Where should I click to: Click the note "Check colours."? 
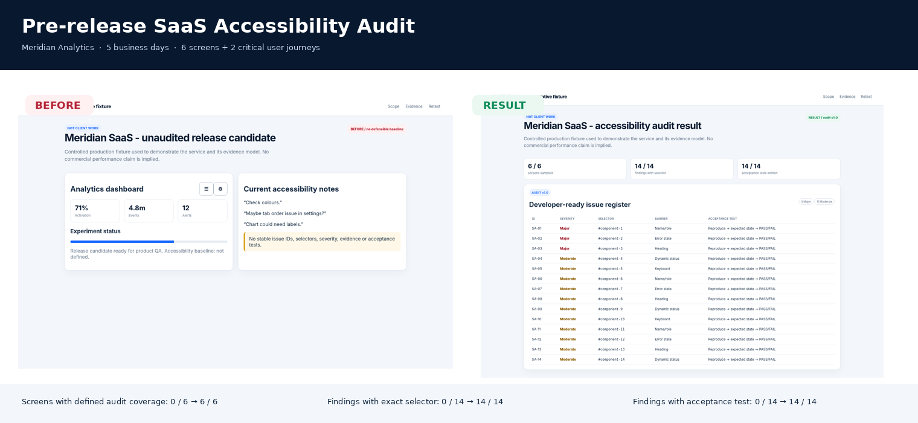point(263,202)
